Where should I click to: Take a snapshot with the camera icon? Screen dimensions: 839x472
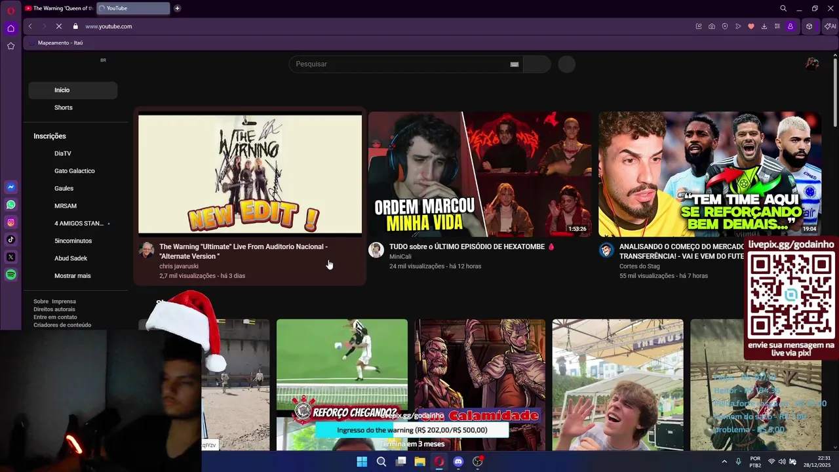tap(712, 26)
